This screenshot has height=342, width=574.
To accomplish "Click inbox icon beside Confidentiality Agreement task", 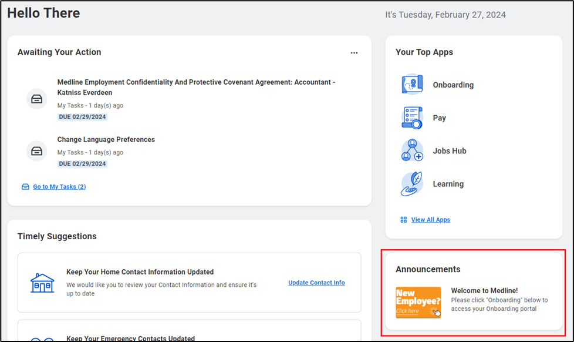I will click(x=37, y=99).
